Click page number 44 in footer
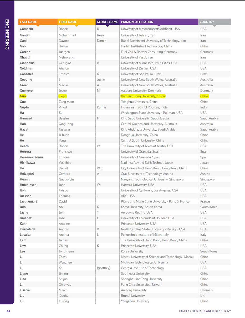Screen dimensions: 245x318 [8, 311]
